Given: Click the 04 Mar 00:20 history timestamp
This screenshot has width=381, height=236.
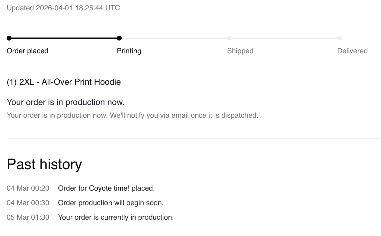Looking at the screenshot, I should tap(28, 188).
